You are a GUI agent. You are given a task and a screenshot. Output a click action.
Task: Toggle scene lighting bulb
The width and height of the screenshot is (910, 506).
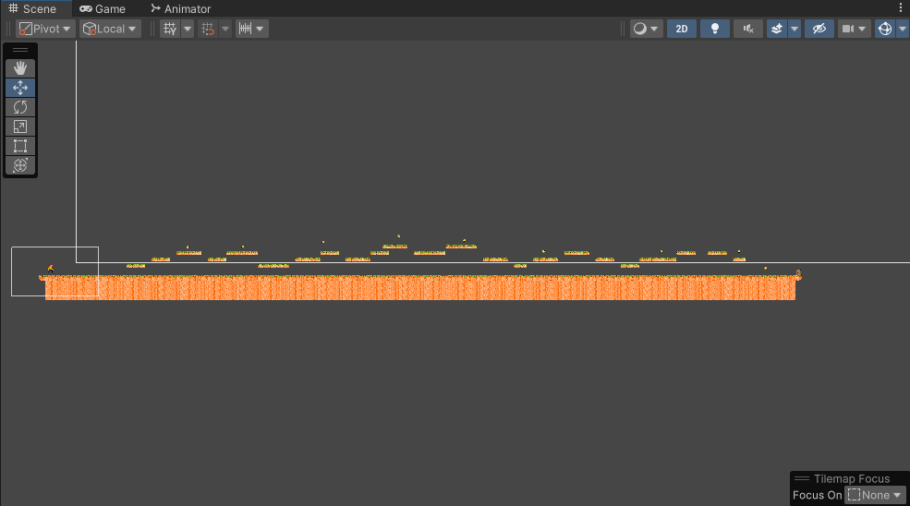[715, 29]
